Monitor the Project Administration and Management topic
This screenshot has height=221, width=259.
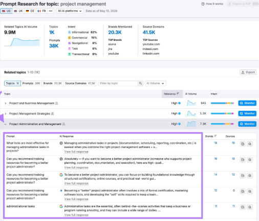[247, 124]
